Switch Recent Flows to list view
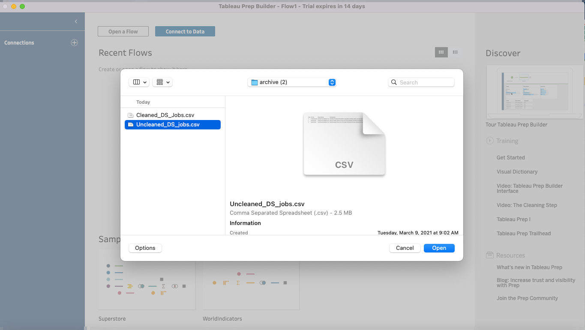Viewport: 585px width, 330px height. 455,52
